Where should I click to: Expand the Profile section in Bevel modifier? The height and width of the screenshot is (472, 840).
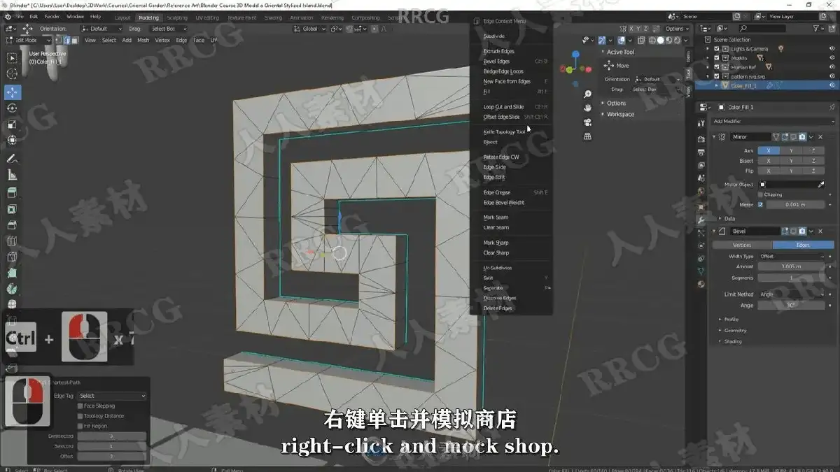[731, 320]
